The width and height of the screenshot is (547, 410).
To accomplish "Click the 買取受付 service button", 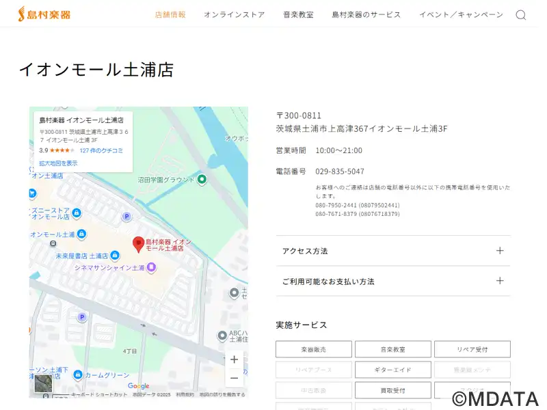I will coord(393,390).
